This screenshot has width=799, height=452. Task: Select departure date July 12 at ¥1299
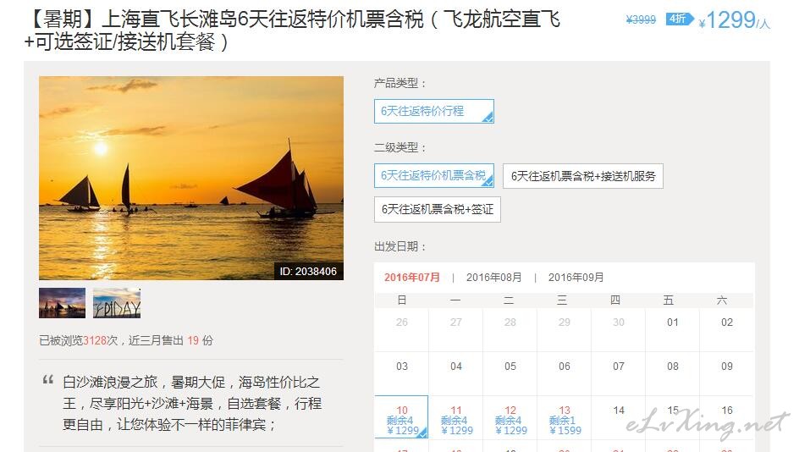pos(510,416)
